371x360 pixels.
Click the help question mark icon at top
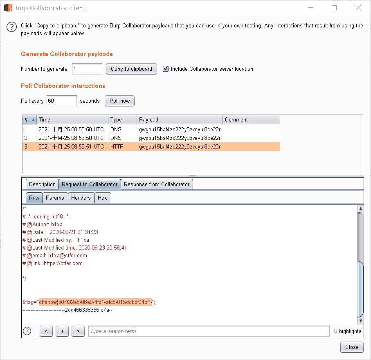tap(11, 27)
